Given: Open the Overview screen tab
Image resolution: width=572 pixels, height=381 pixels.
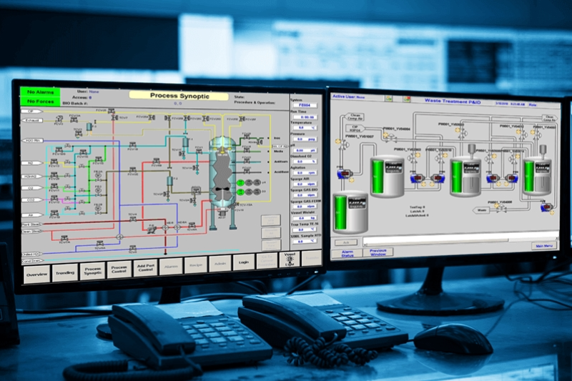Looking at the screenshot, I should [36, 274].
